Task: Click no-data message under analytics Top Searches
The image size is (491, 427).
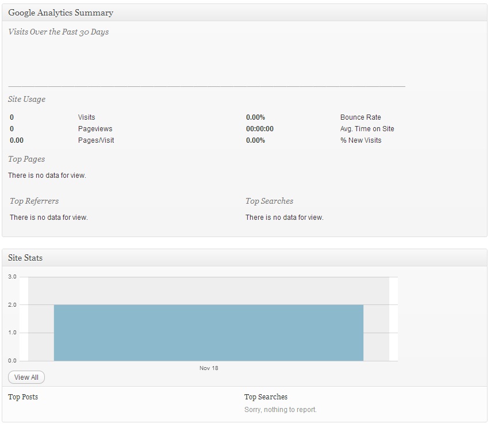Action: coord(285,218)
